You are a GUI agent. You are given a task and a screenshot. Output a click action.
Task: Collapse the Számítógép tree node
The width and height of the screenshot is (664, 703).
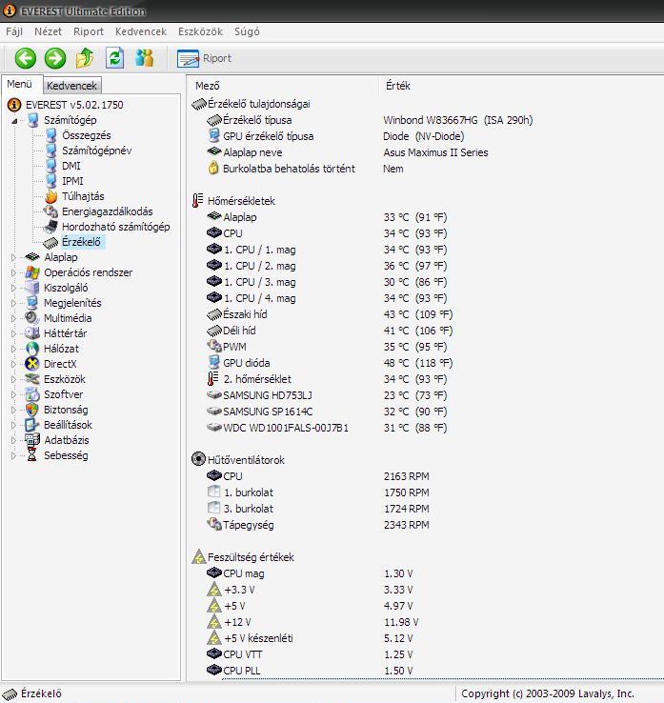14,121
